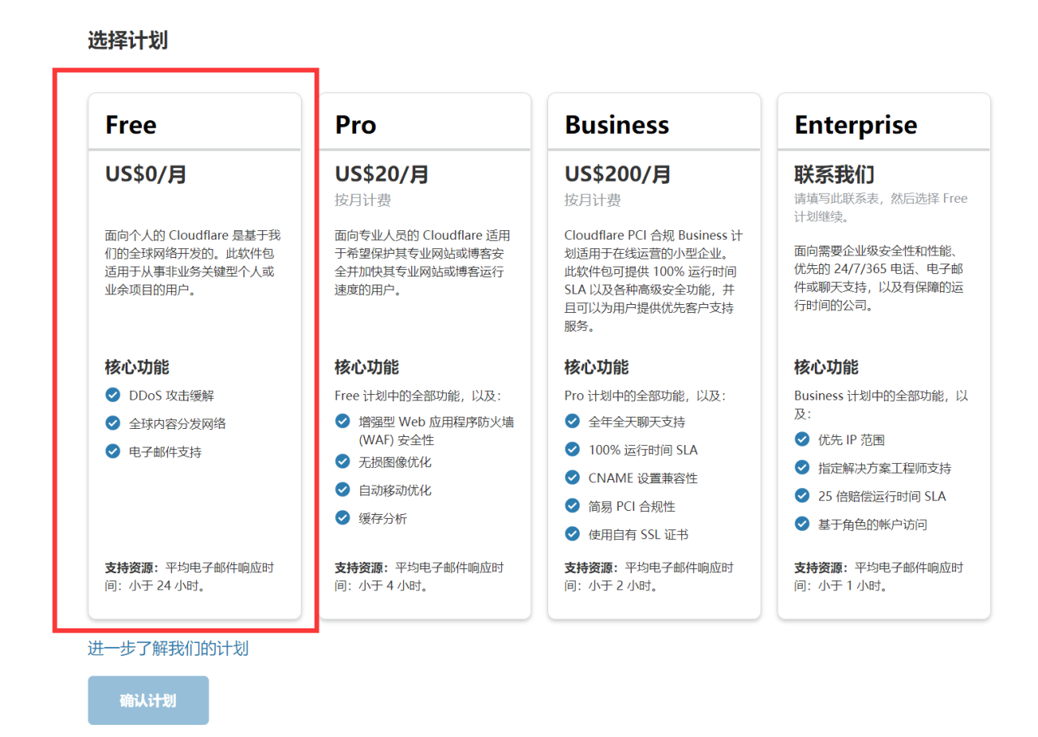This screenshot has height=737, width=1038.
Task: Click the 联系我们 heading in the Enterprise card
Action: (x=834, y=174)
